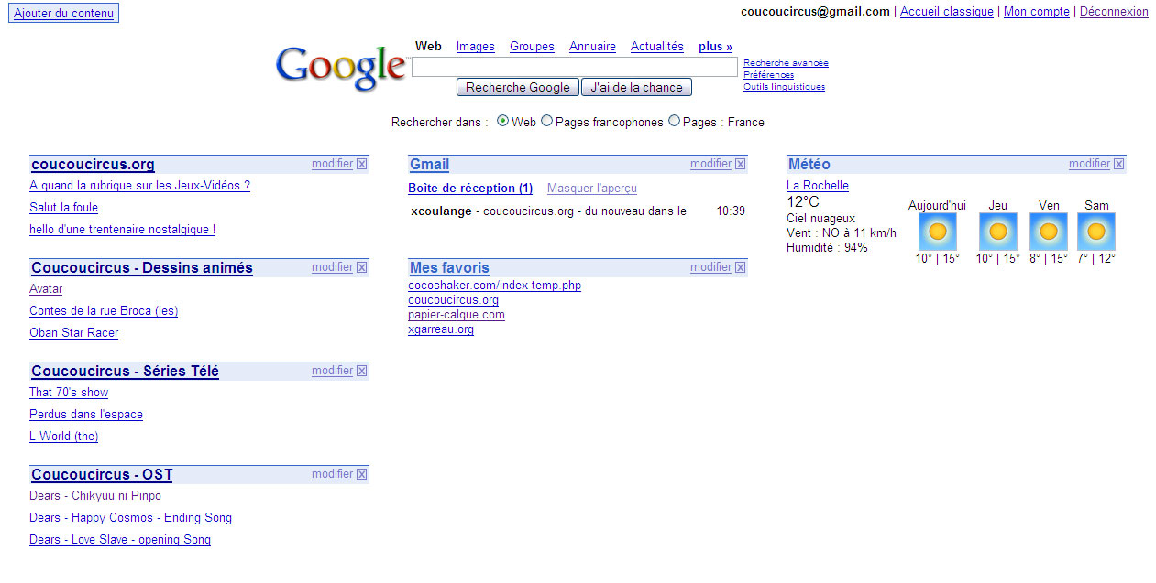Click the La Rochelle weather link
The width and height of the screenshot is (1156, 583).
tap(818, 186)
